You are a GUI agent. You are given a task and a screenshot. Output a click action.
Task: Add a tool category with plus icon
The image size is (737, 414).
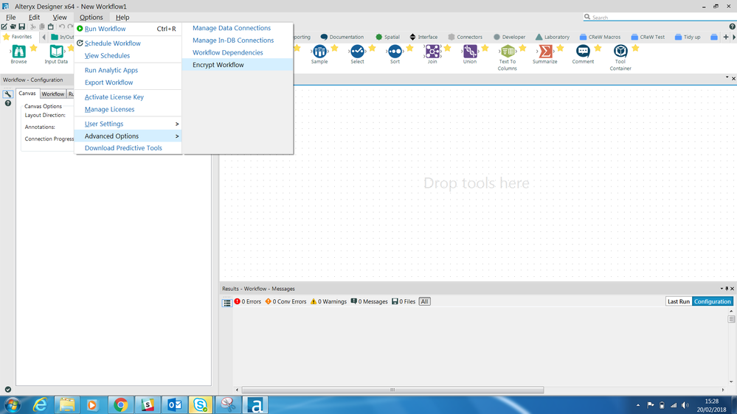(726, 37)
